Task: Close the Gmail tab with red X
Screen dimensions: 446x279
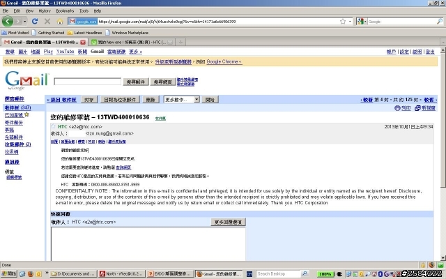Action: (x=83, y=42)
